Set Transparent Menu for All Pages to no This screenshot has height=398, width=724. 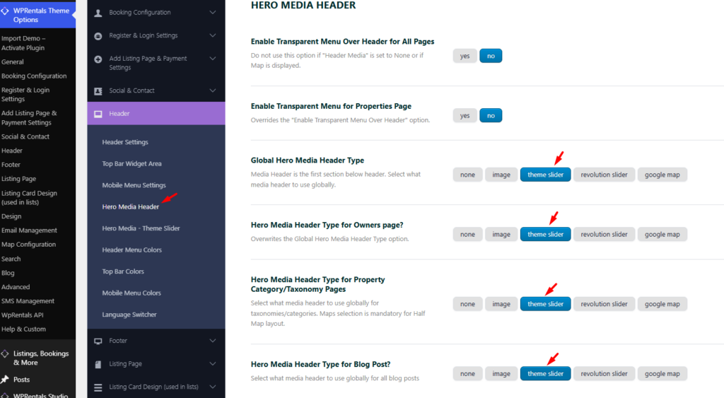tap(491, 56)
